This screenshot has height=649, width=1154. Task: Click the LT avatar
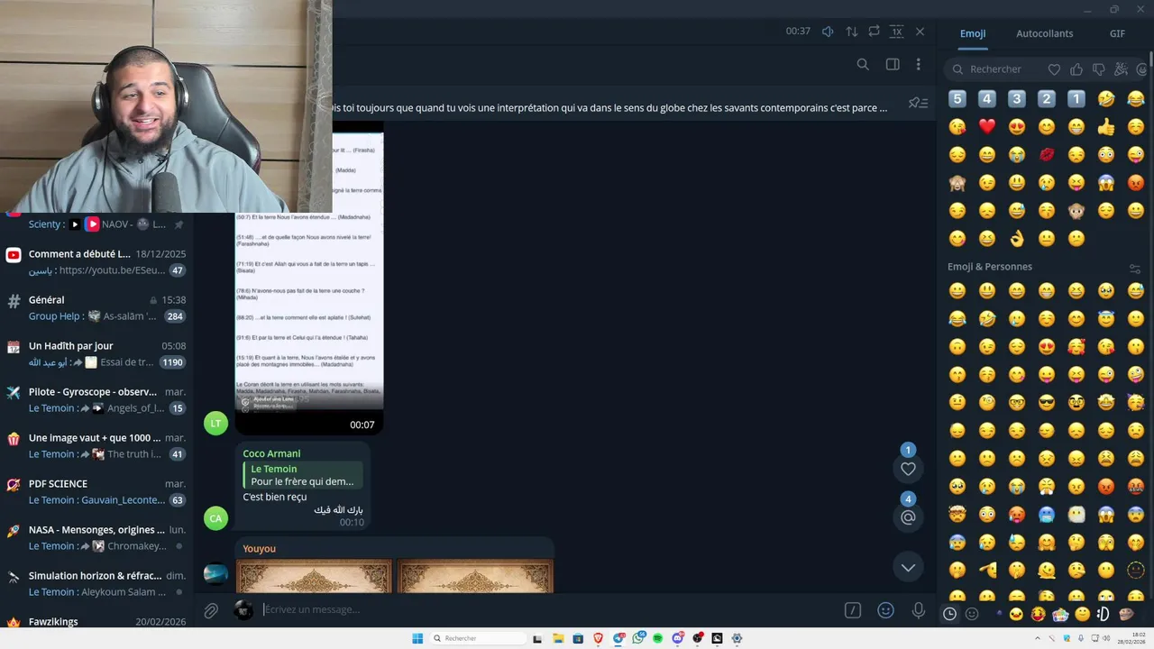coord(215,423)
